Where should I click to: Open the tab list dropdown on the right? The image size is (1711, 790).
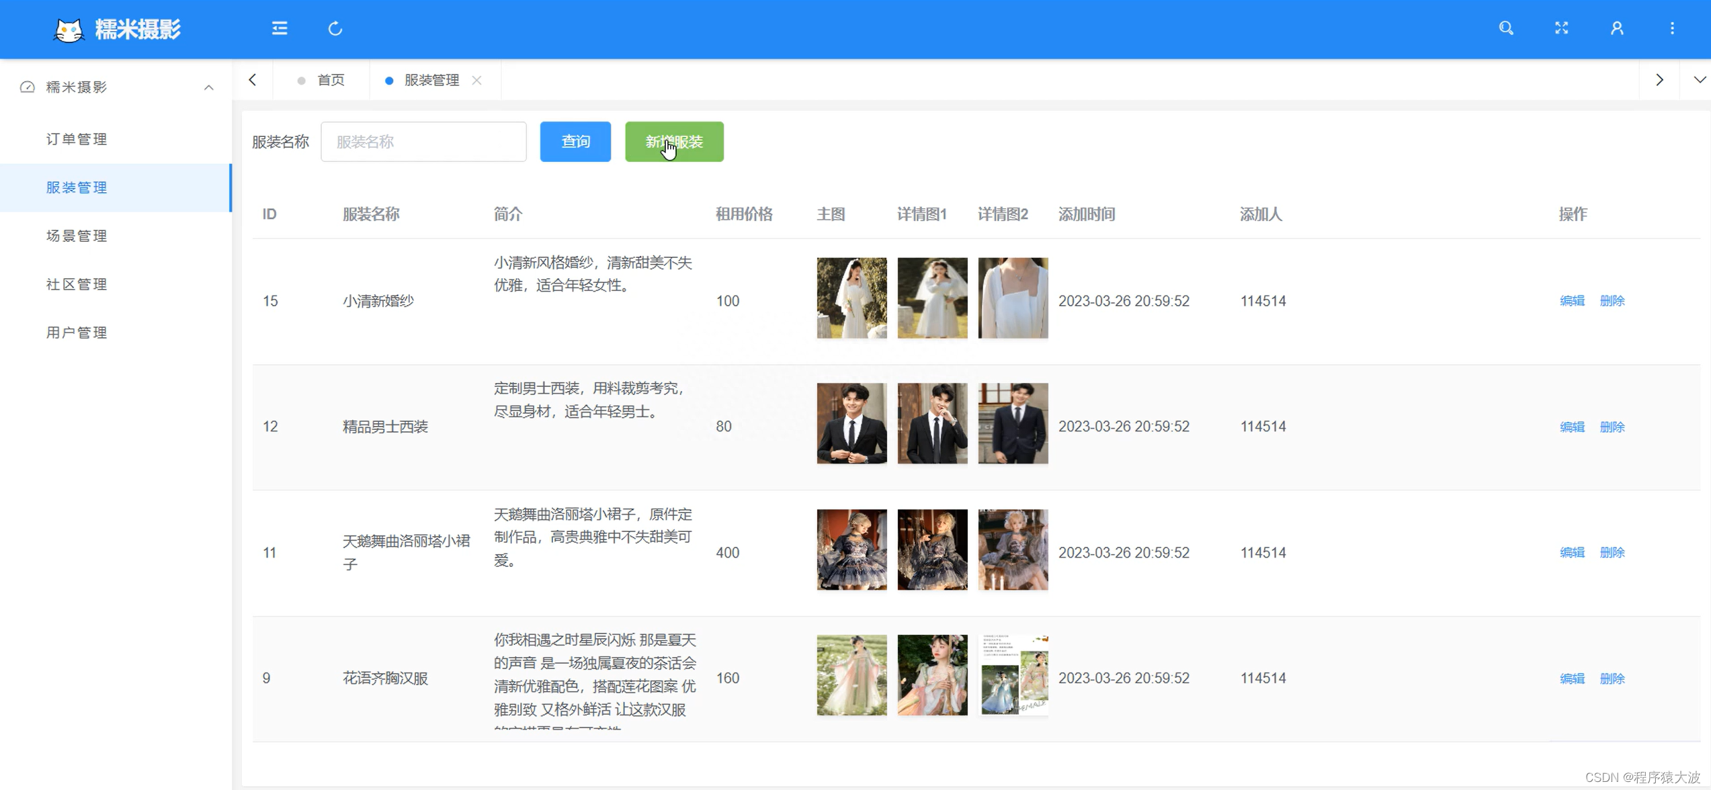1699,79
